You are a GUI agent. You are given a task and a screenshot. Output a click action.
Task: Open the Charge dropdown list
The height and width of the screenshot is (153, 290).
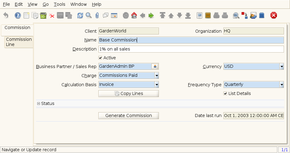(x=157, y=76)
